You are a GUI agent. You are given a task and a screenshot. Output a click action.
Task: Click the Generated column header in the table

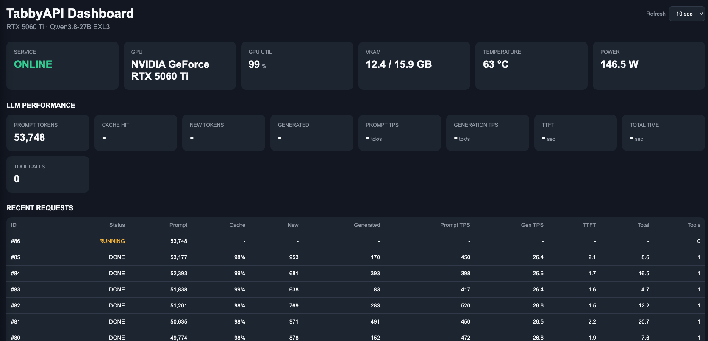tap(367, 225)
